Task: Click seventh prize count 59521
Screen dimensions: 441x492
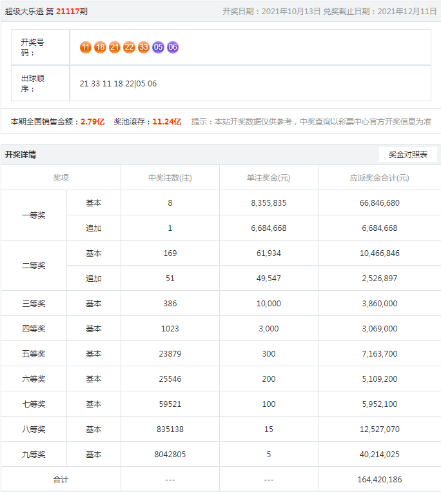Action: (170, 404)
